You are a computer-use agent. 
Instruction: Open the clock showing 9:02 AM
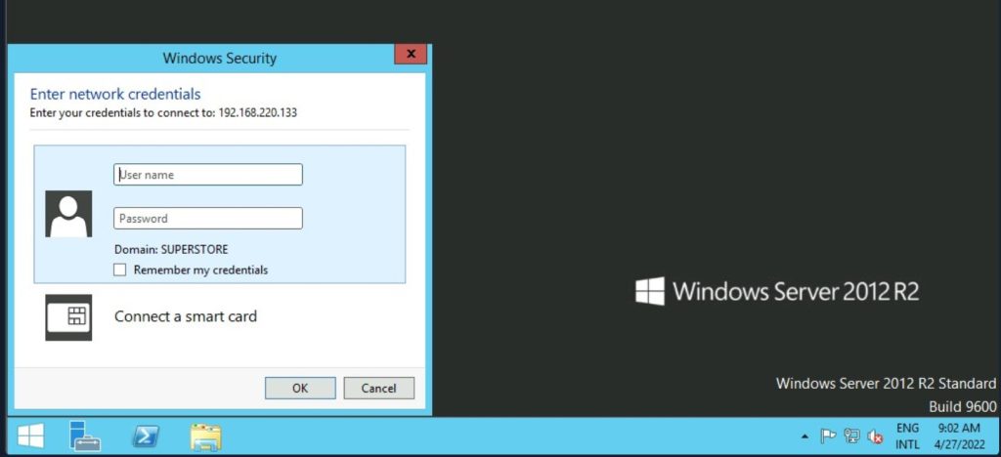point(958,436)
